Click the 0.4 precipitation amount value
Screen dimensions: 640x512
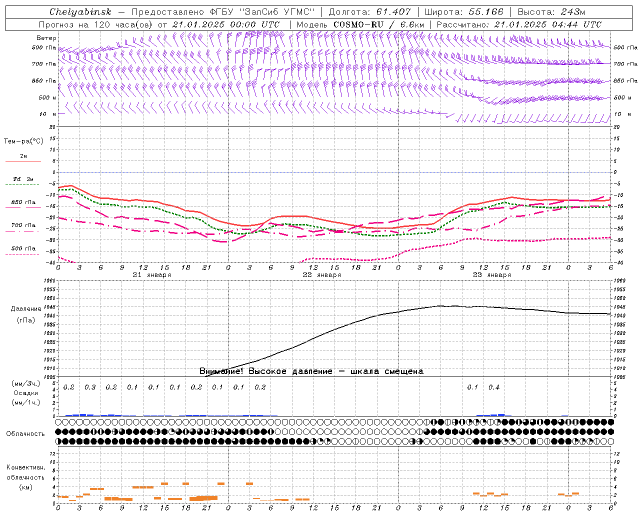(x=494, y=387)
